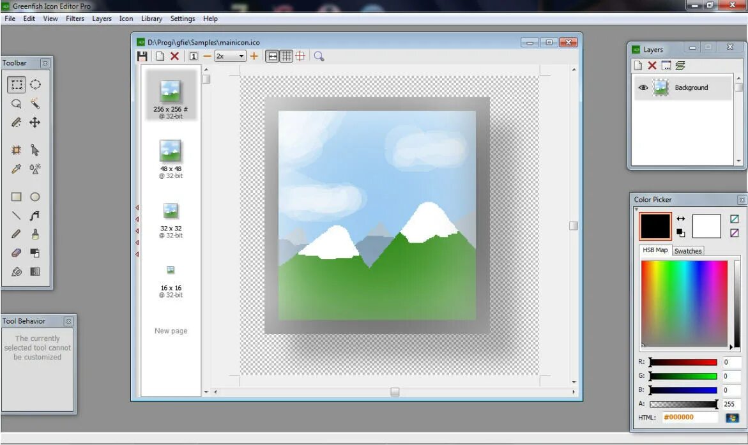Toggle the pixel grid display
The height and width of the screenshot is (445, 748).
point(286,56)
